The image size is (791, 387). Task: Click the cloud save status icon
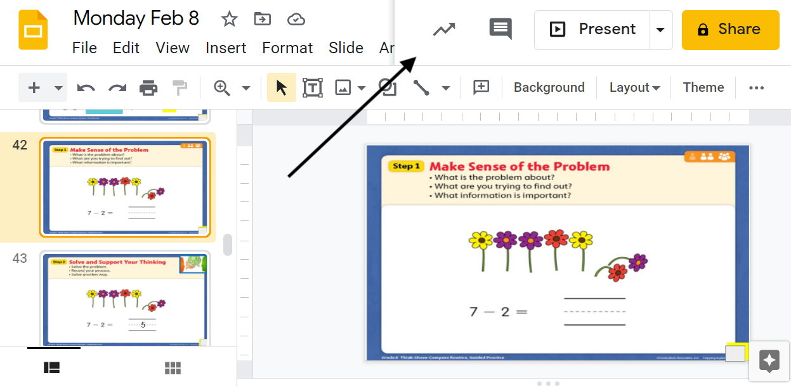(x=297, y=18)
